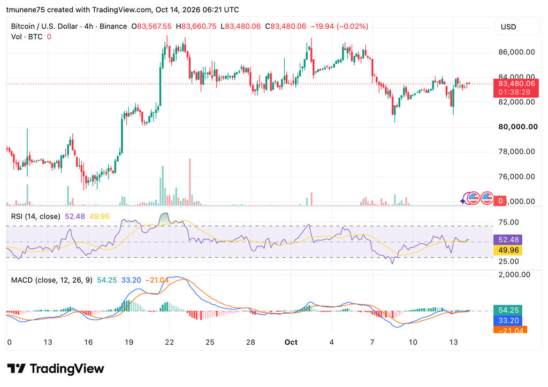This screenshot has height=387, width=548.
Task: Click the orange −21.04 value in the MACD legend
Action: click(157, 280)
